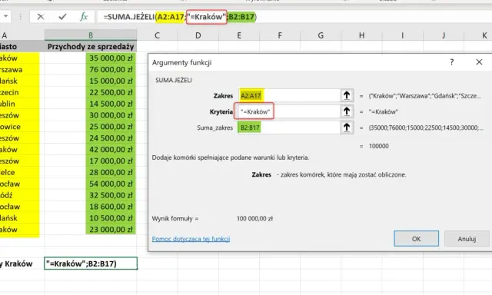Select column D header

click(x=198, y=35)
